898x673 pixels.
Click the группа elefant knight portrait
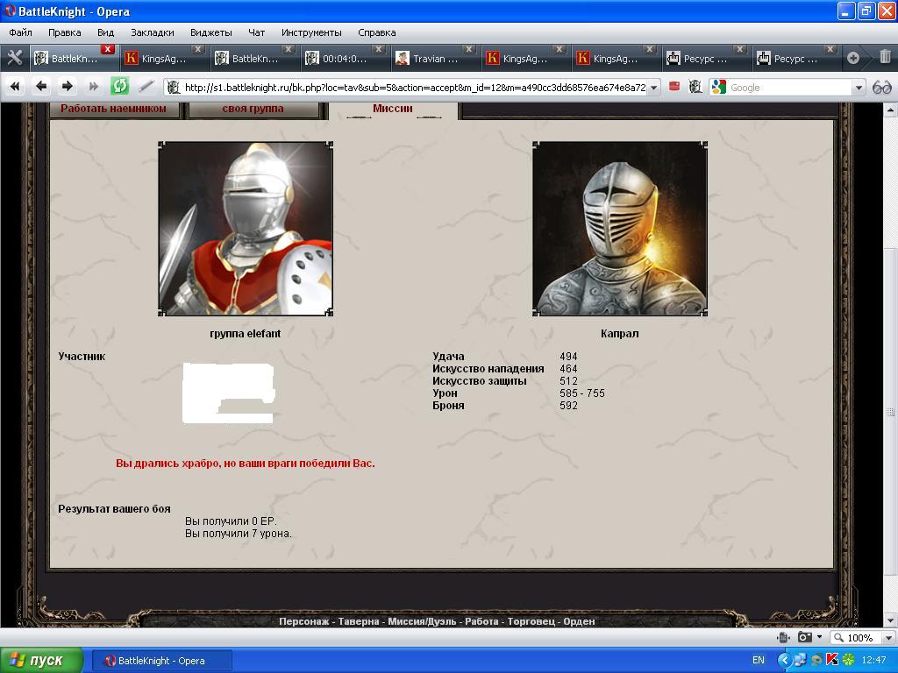(x=246, y=229)
